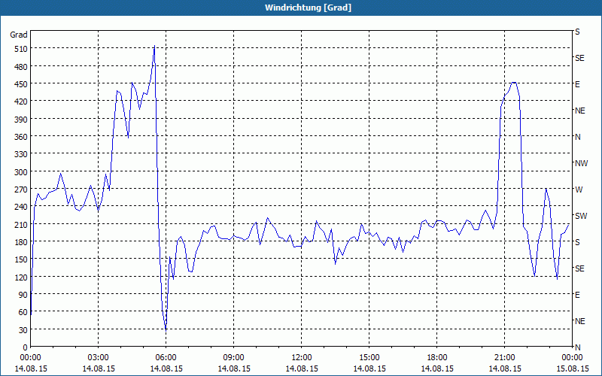The image size is (602, 376).
Task: Click the 480 y-axis value
Action: pyautogui.click(x=21, y=67)
